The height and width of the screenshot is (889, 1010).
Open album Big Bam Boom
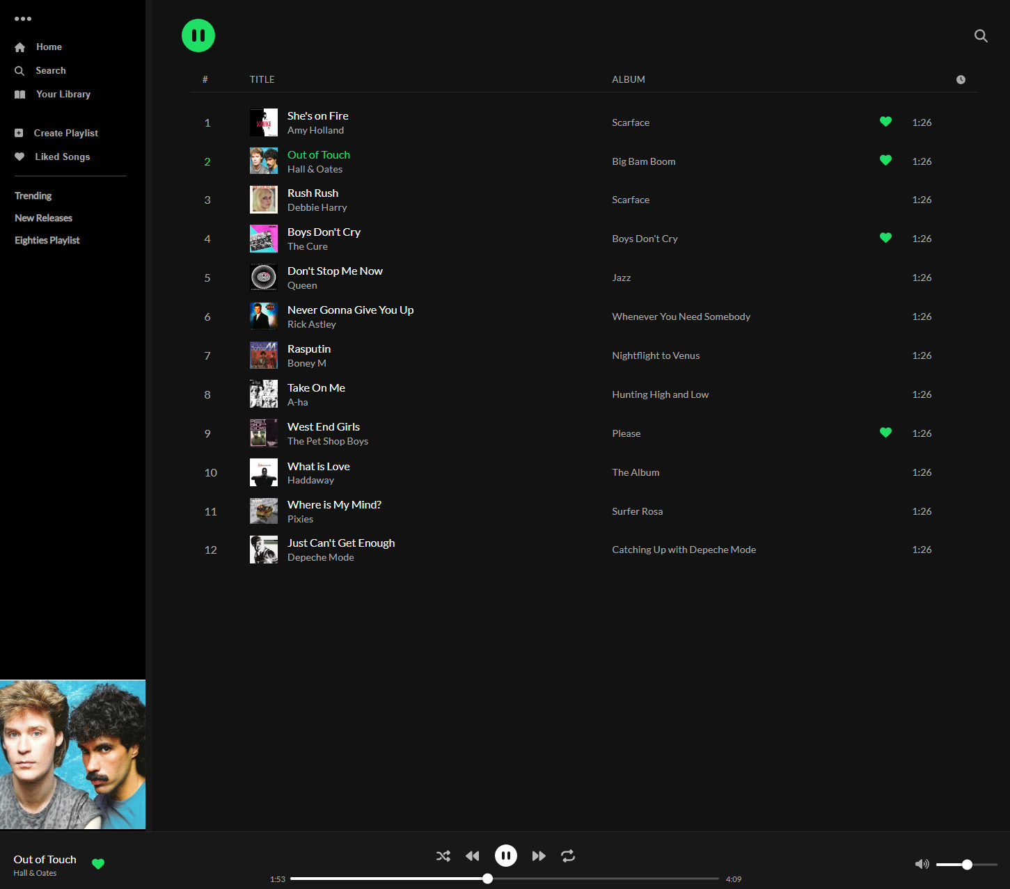[x=644, y=161]
